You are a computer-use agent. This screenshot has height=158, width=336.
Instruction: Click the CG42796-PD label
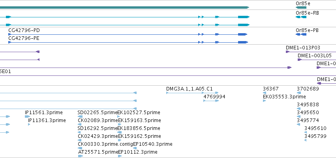(x=24, y=30)
